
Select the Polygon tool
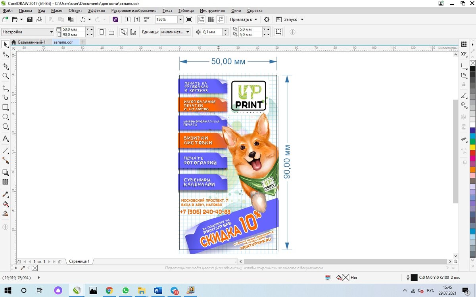click(x=5, y=127)
